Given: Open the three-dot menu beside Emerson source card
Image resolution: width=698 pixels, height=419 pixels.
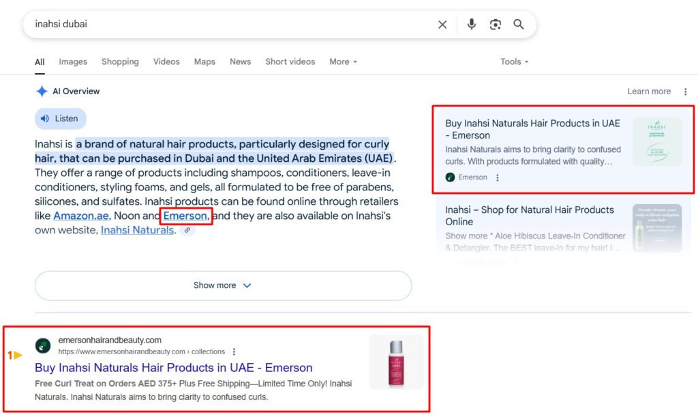Looking at the screenshot, I should pos(497,177).
